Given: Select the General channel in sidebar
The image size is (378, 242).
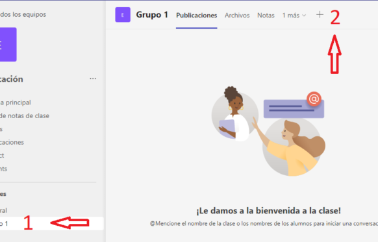Looking at the screenshot, I should pyautogui.click(x=4, y=210).
